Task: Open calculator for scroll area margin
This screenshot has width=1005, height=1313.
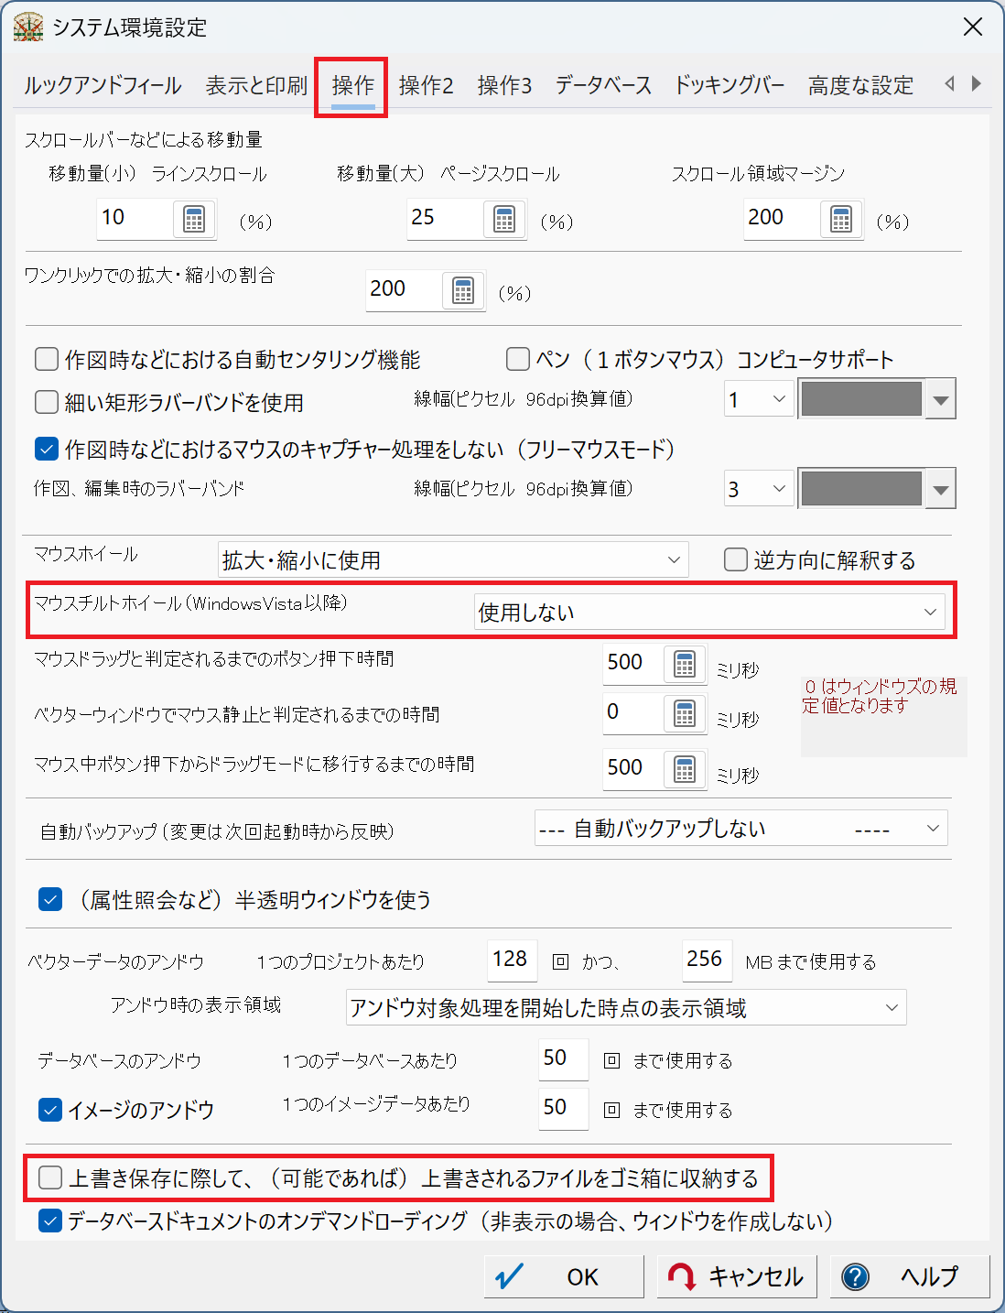Action: [841, 220]
